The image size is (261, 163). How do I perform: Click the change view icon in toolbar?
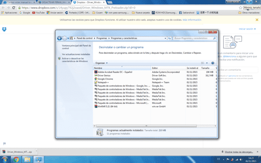click(x=203, y=63)
